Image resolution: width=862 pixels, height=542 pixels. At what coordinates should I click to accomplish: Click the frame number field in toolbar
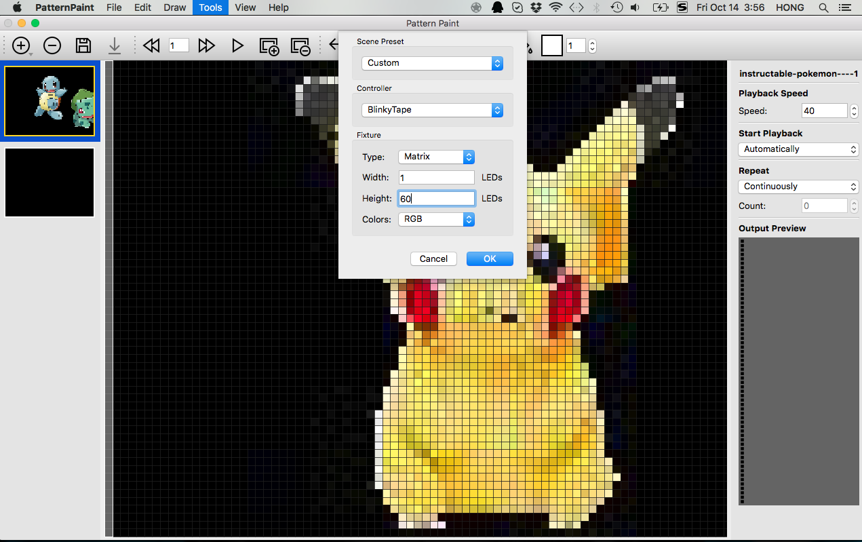tap(179, 45)
